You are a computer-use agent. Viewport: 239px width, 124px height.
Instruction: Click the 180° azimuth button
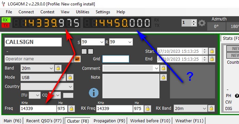pyautogui.click(x=233, y=27)
